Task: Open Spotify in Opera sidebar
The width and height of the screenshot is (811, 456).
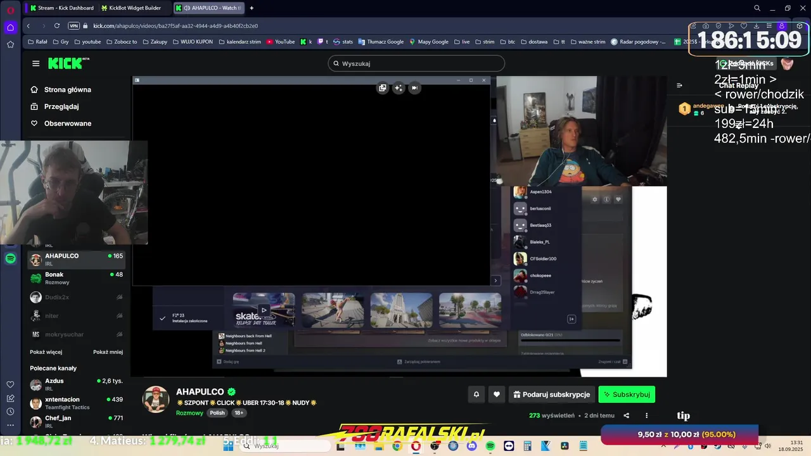Action: (x=10, y=258)
